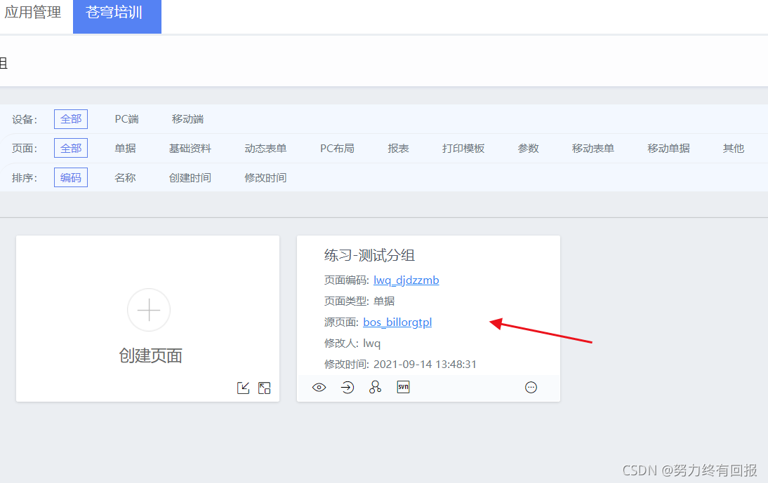Filter pages by 移动单据
768x483 pixels.
tap(668, 149)
